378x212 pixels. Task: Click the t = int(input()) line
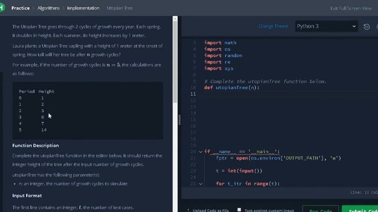[x=239, y=171]
